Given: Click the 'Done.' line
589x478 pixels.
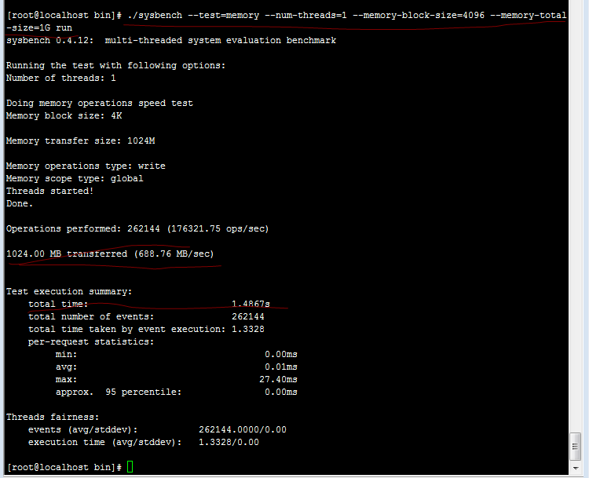Looking at the screenshot, I should pyautogui.click(x=20, y=203).
